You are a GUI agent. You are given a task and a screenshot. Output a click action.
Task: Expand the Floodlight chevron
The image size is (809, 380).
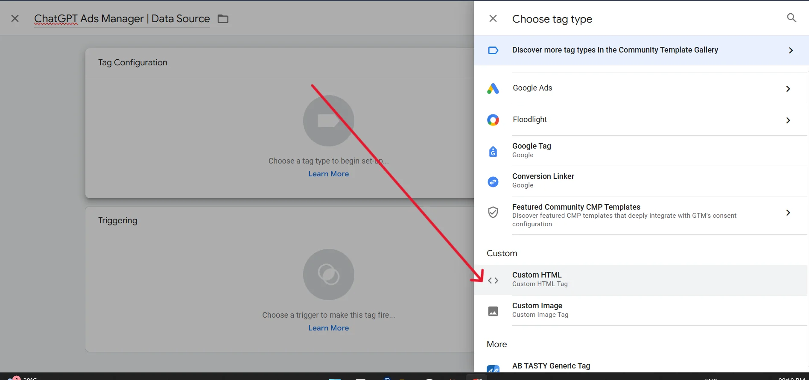pos(788,120)
